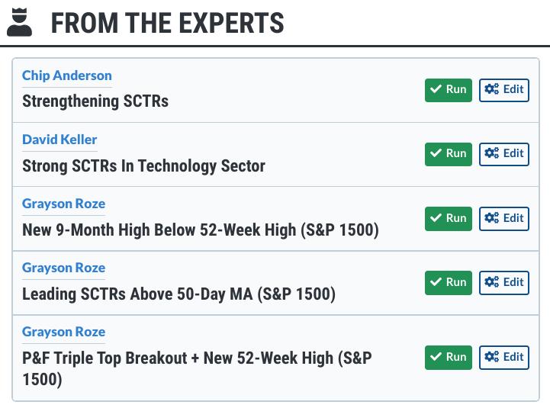
Task: Click the Strengthening SCTRs title
Action: click(95, 101)
